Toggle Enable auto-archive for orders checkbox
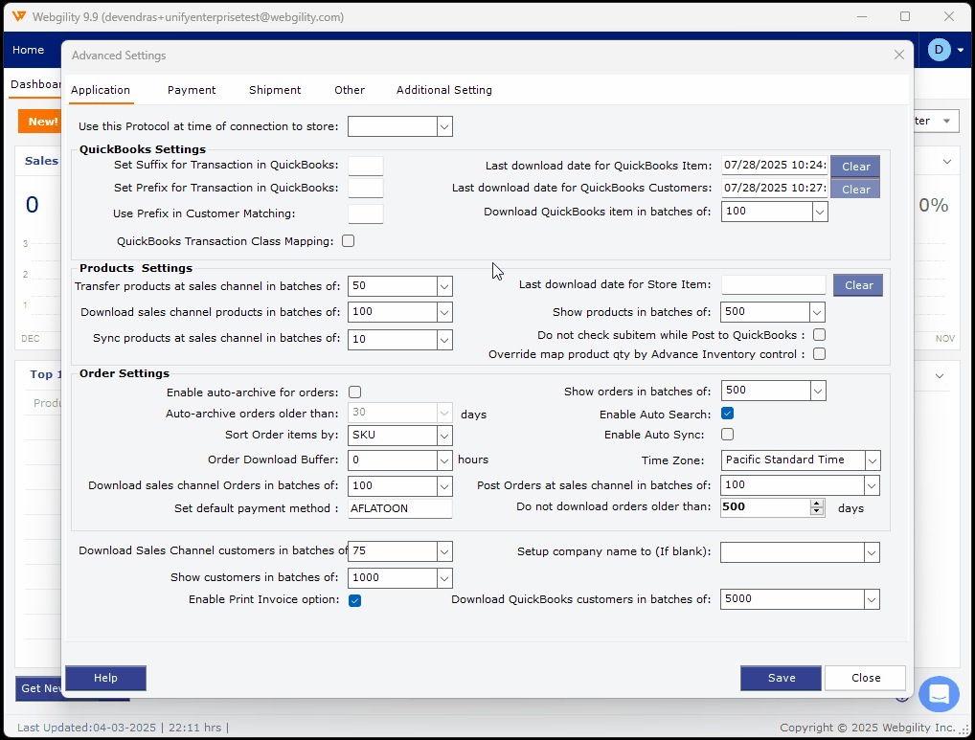 355,392
